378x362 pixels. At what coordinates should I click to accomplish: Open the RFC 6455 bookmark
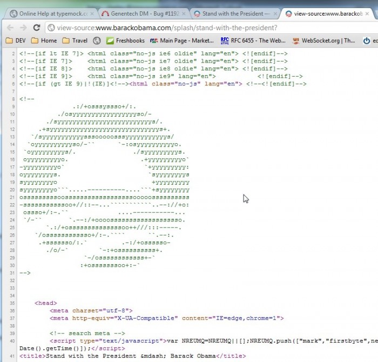point(253,41)
